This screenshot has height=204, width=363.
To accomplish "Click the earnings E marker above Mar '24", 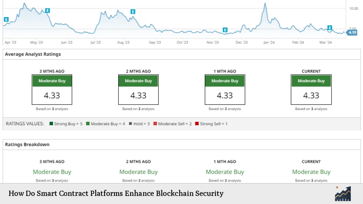I will click(330, 28).
